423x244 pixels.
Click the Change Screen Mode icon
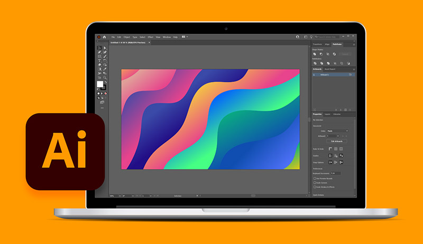(x=102, y=102)
